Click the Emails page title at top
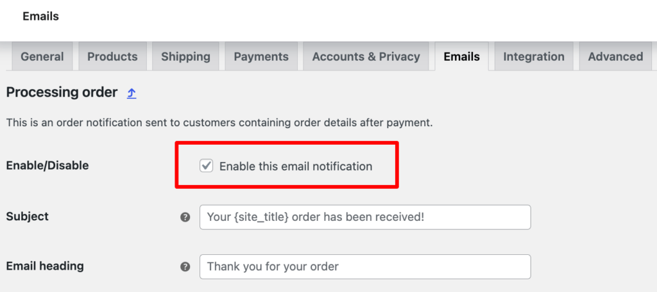Screen dimensions: 657x292 click(x=40, y=16)
